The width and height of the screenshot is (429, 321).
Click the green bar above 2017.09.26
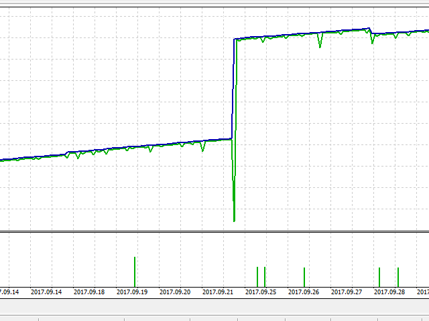[x=304, y=276]
